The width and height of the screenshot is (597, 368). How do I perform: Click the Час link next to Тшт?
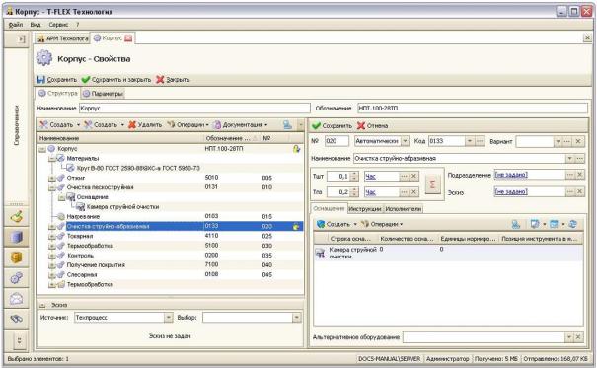point(370,177)
